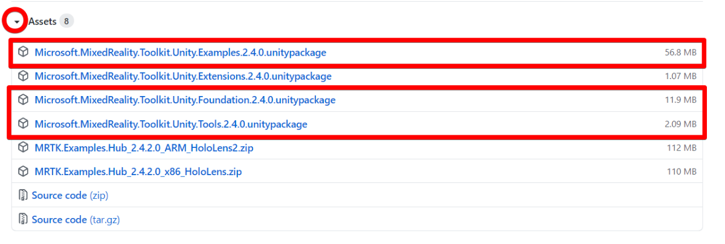Click the 2.09 MB size text
The image size is (725, 244).
point(681,124)
